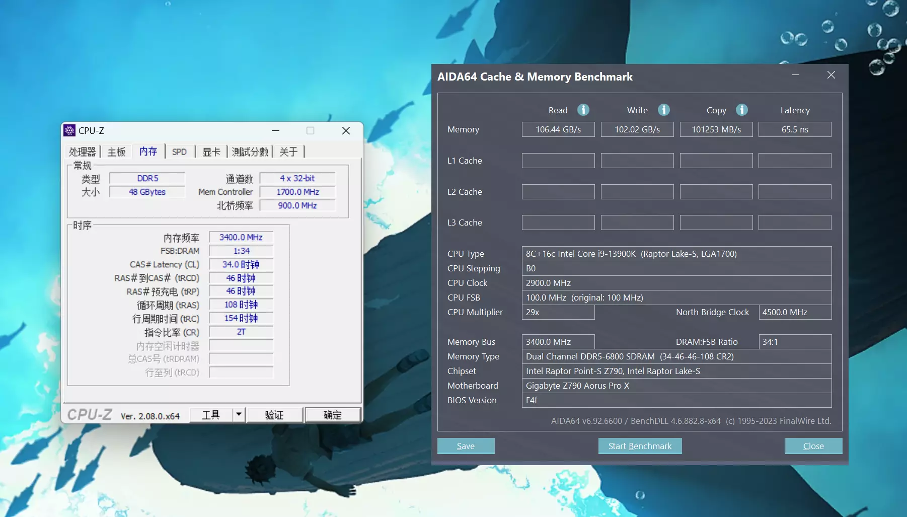This screenshot has width=907, height=517.
Task: Open the 关于 tab in CPU-Z
Action: 288,152
